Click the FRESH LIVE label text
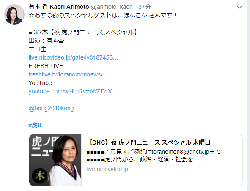Screen dimensions: 250x191 click(46, 66)
